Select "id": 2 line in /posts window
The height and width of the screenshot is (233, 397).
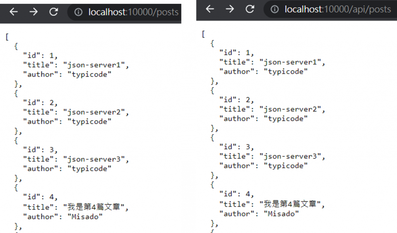coord(40,103)
